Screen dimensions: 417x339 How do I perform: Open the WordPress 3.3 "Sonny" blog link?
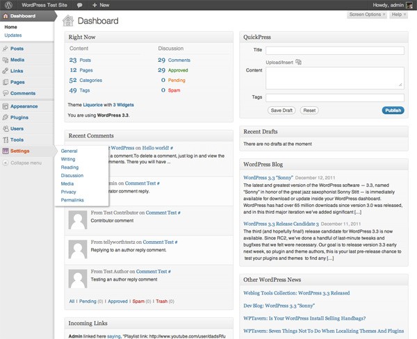click(x=268, y=178)
